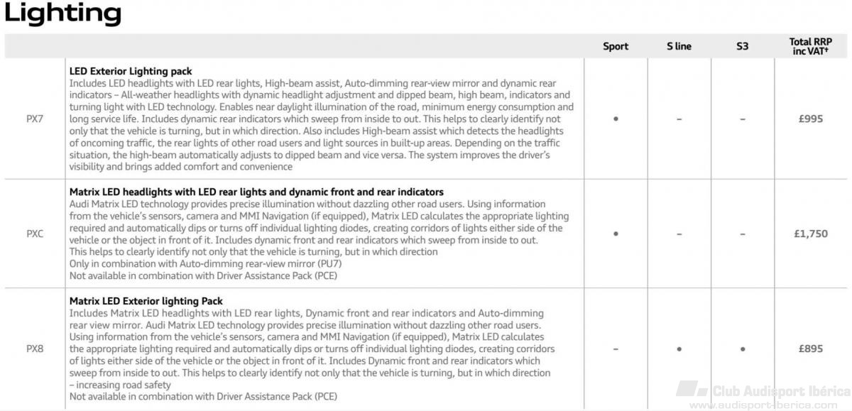Click the £1,750 price
This screenshot has width=852, height=411.
(x=810, y=234)
